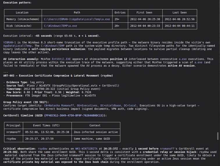The image size is (220, 166).
Task: Click first seen '2012-04-06 20:25:30'
Action: coord(145,19)
